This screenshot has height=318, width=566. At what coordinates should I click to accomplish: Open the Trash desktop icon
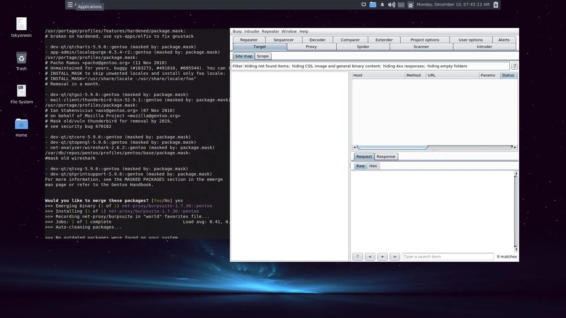pos(21,61)
